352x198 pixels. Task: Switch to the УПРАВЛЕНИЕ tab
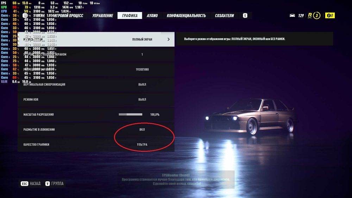[102, 15]
